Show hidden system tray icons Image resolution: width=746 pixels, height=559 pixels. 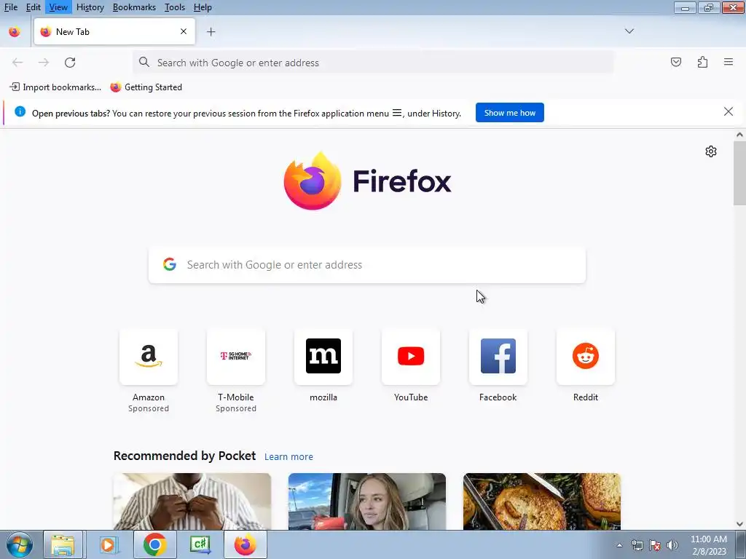coord(619,545)
